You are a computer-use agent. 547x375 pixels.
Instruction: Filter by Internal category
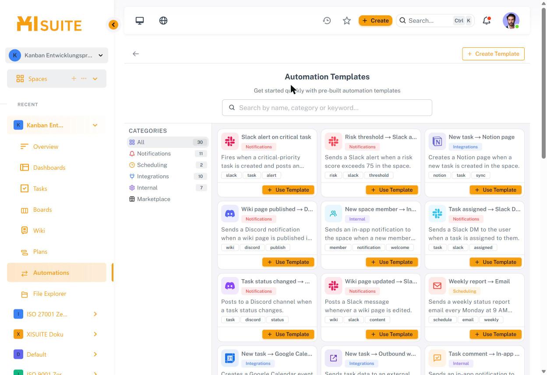168,188
